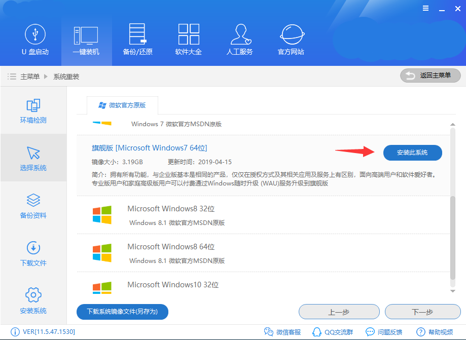Click Windows10 32位 logo thumbnail
The image size is (466, 340).
coord(102,288)
